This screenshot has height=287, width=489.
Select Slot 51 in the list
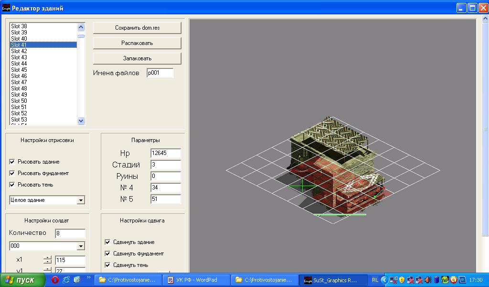[43, 107]
